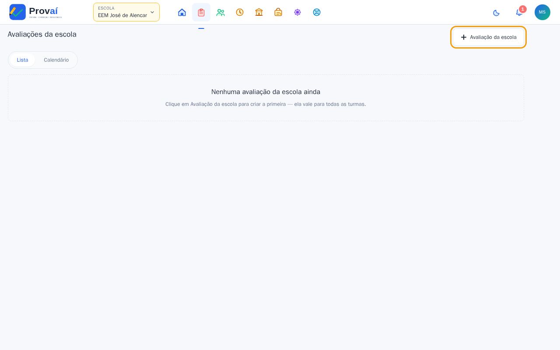Toggle dark mode with moon icon

496,13
